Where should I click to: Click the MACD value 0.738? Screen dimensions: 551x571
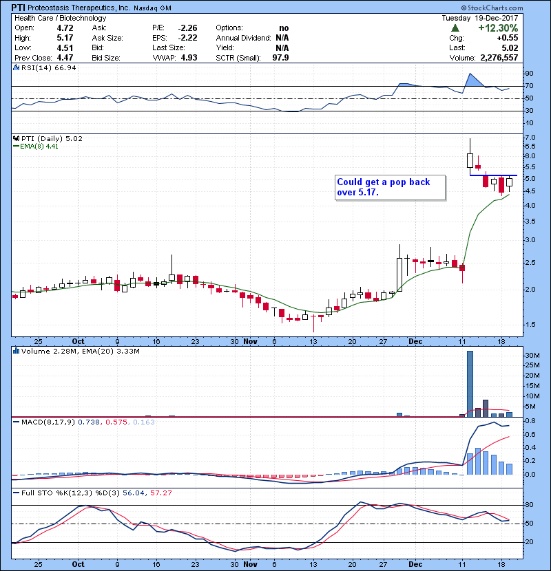(x=89, y=422)
